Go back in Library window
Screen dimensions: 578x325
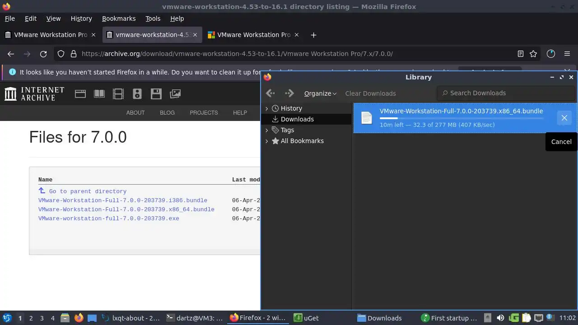point(270,93)
